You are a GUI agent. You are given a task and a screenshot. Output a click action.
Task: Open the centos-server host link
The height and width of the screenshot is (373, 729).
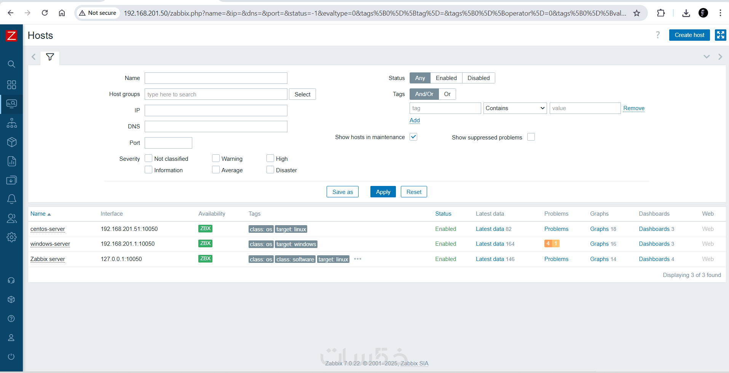48,229
